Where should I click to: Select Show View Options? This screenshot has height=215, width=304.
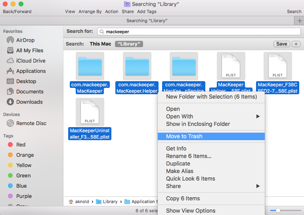[211, 211]
